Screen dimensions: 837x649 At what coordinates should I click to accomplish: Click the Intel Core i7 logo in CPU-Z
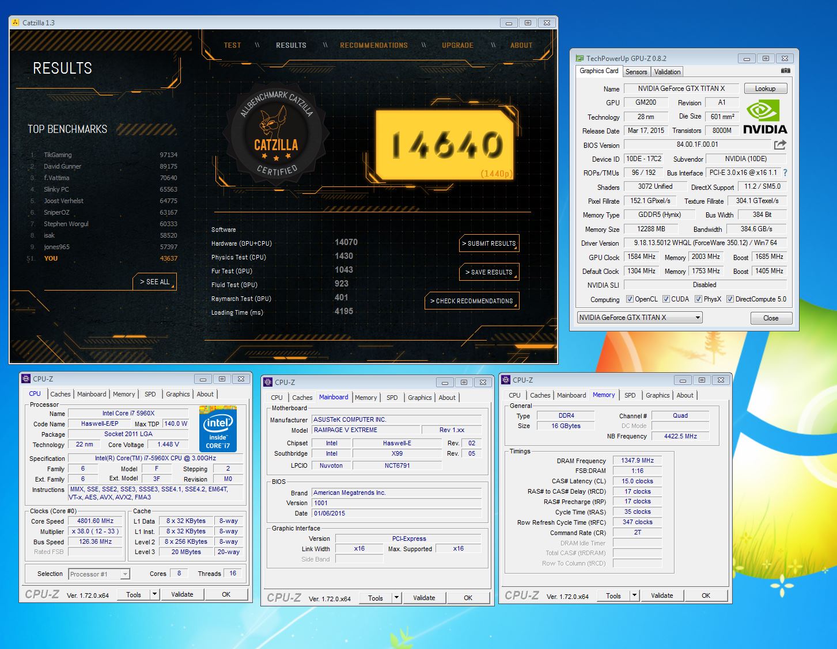tap(218, 429)
